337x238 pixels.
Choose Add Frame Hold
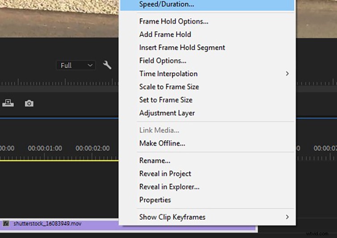pyautogui.click(x=207, y=35)
